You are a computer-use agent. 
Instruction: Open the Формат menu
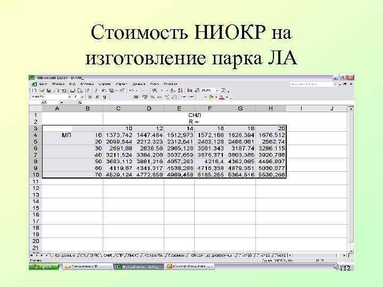pos(105,84)
